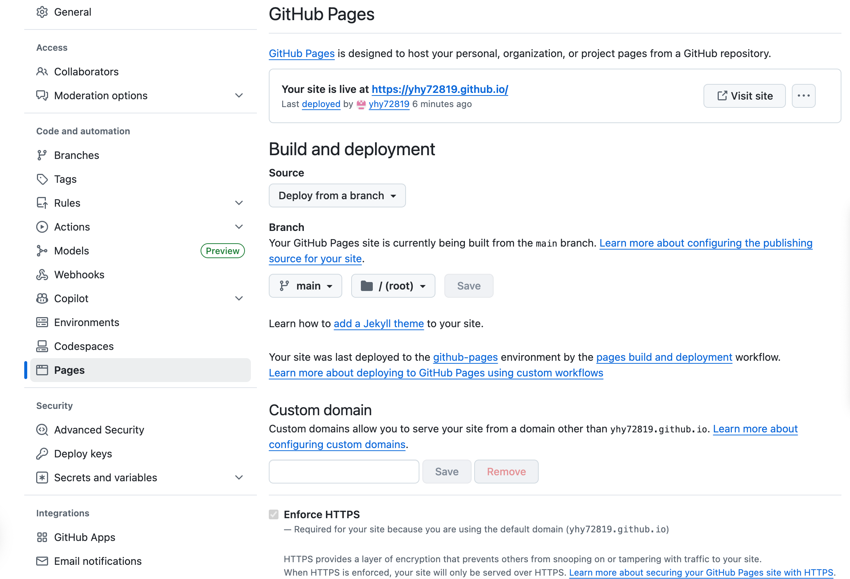Click the Visit site button
850x579 pixels.
(x=744, y=96)
